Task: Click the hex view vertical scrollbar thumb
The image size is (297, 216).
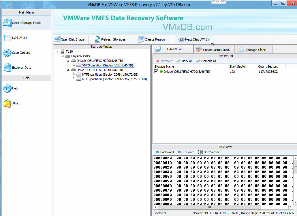Action: click(x=295, y=167)
